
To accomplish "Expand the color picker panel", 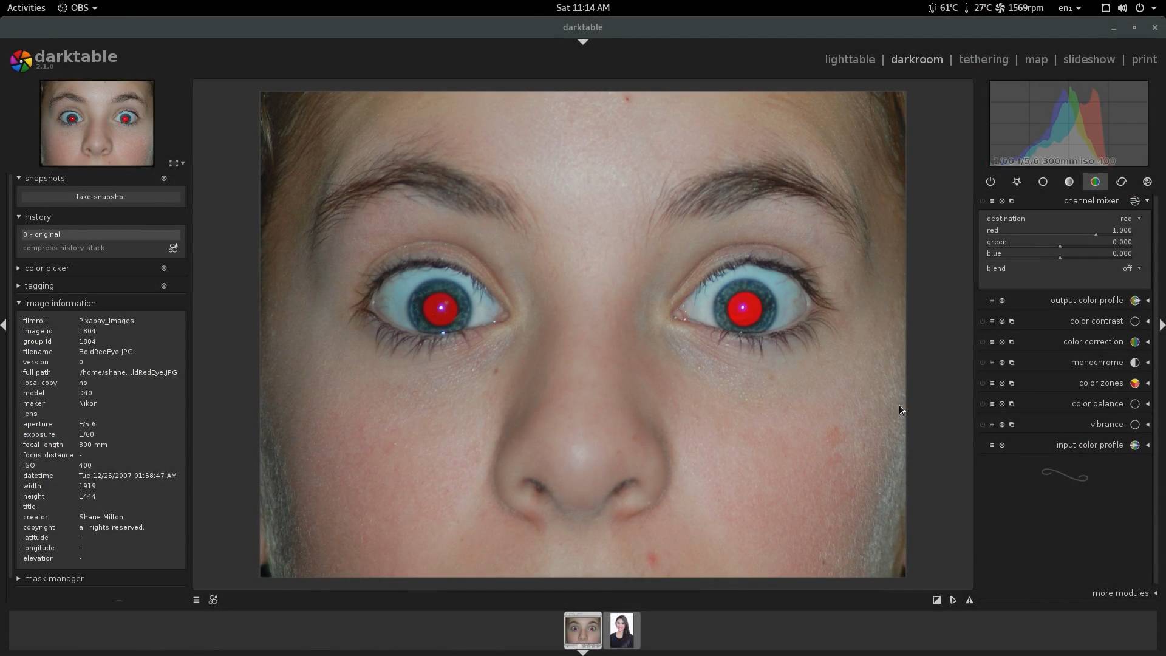I will pos(47,268).
